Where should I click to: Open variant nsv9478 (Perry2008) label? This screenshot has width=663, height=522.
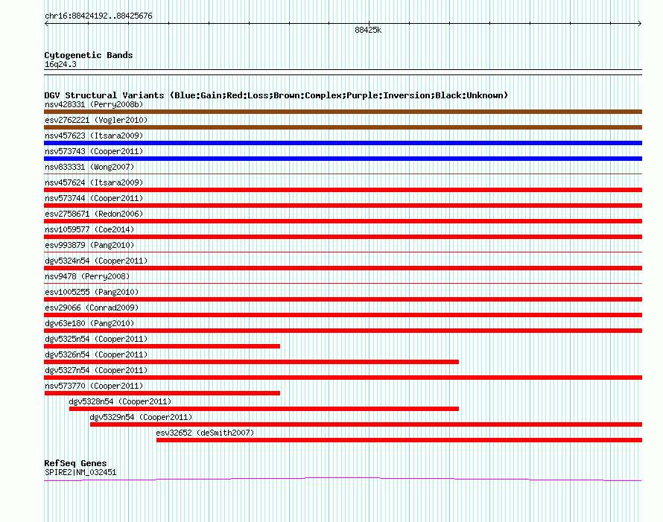pos(87,276)
